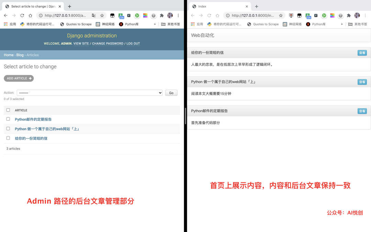Click the Go button
Viewport: 371px width, 232px height.
(171, 93)
